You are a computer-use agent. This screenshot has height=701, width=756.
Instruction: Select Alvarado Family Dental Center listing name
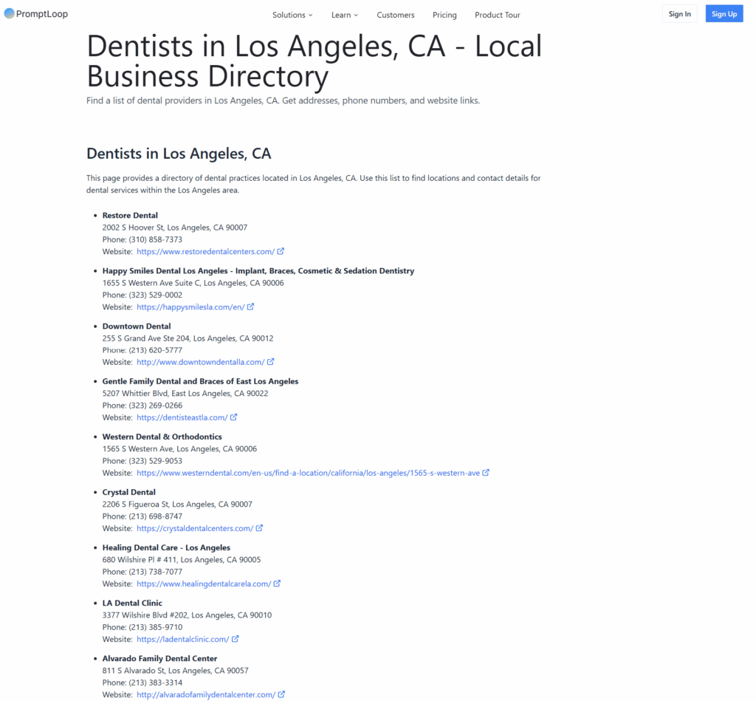[159, 659]
